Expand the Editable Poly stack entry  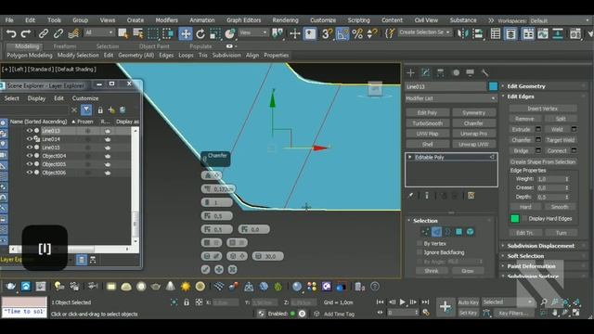[x=410, y=157]
